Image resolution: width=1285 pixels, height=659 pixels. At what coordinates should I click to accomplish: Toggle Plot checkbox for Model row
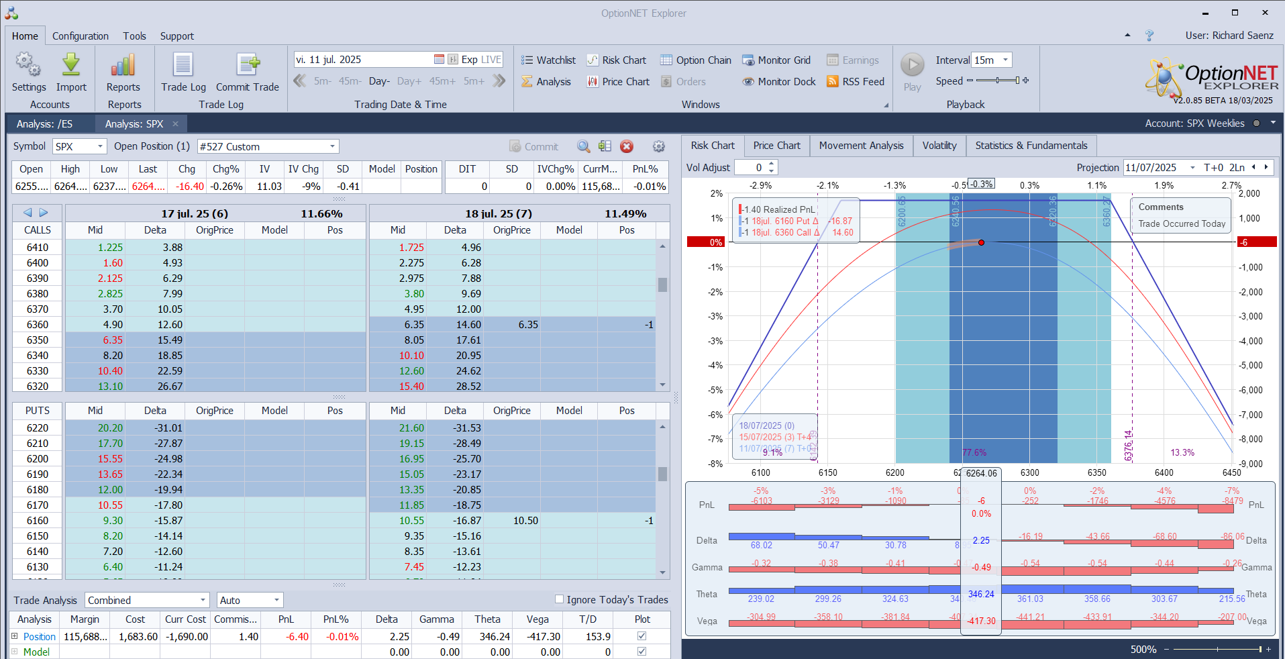click(x=641, y=651)
